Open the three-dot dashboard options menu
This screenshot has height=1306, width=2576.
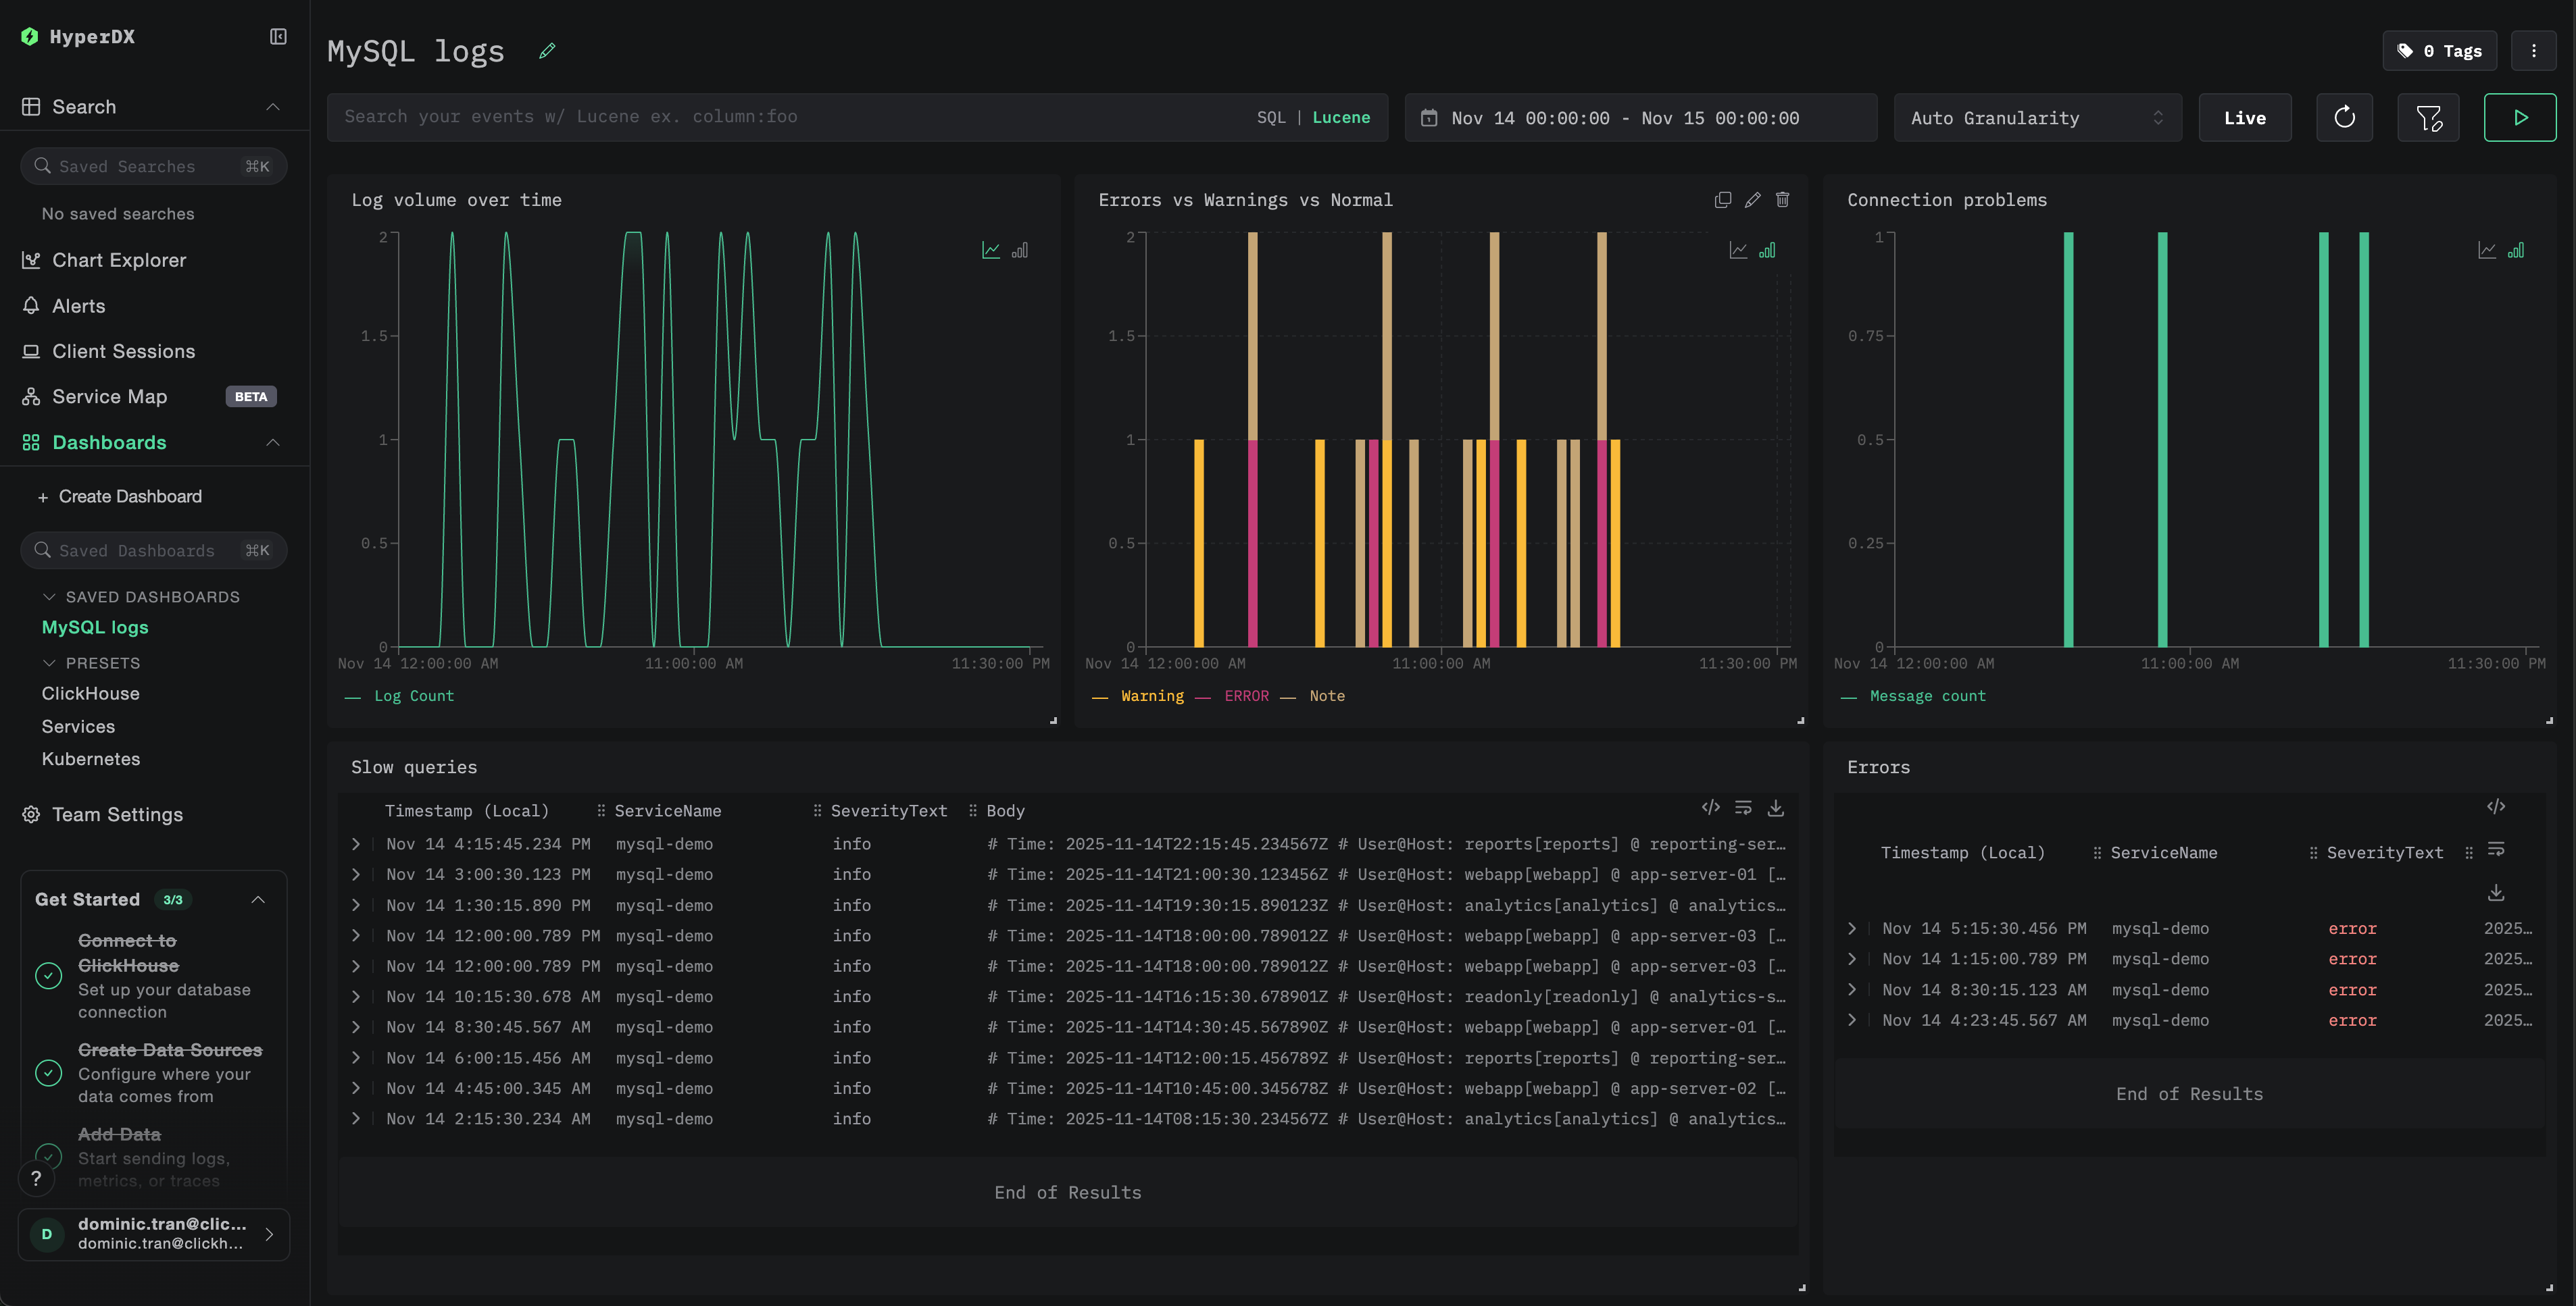2533,51
